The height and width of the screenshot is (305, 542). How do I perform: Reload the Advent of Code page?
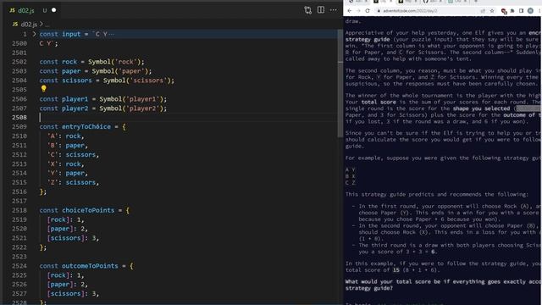(x=368, y=11)
